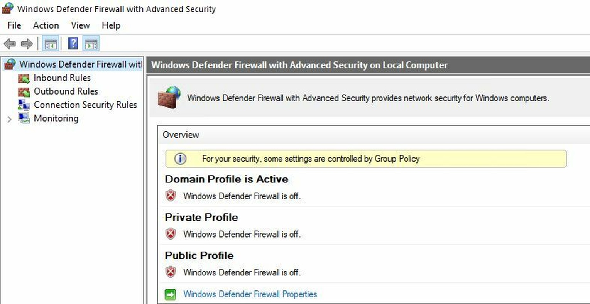
Task: Open the Action menu
Action: (x=46, y=25)
